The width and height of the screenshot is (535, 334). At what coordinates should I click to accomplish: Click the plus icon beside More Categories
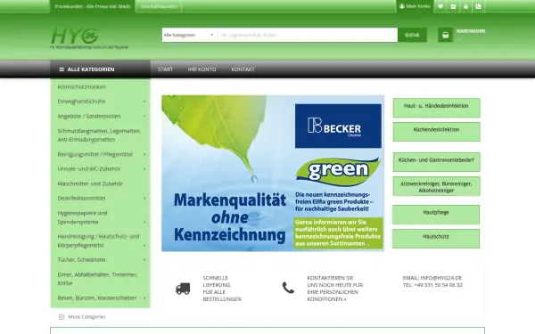coord(62,317)
